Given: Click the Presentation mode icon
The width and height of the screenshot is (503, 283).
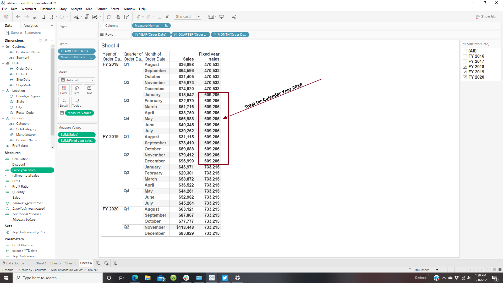Looking at the screenshot, I should pos(221,17).
